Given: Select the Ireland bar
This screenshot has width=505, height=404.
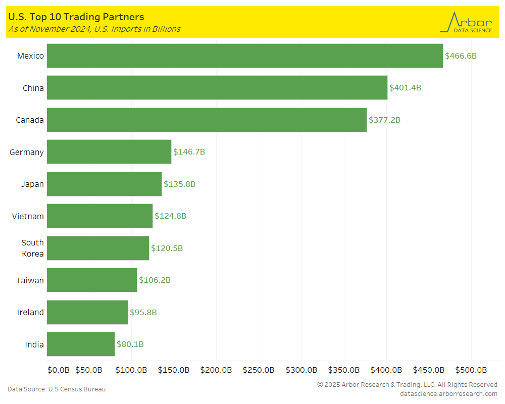Looking at the screenshot, I should (x=87, y=312).
